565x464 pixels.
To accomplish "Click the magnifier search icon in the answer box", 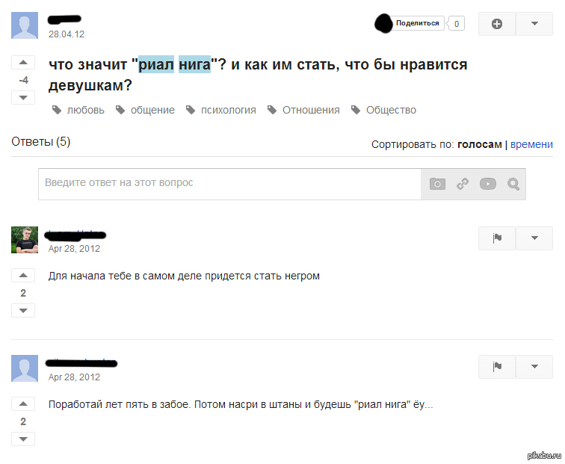I will pyautogui.click(x=513, y=184).
